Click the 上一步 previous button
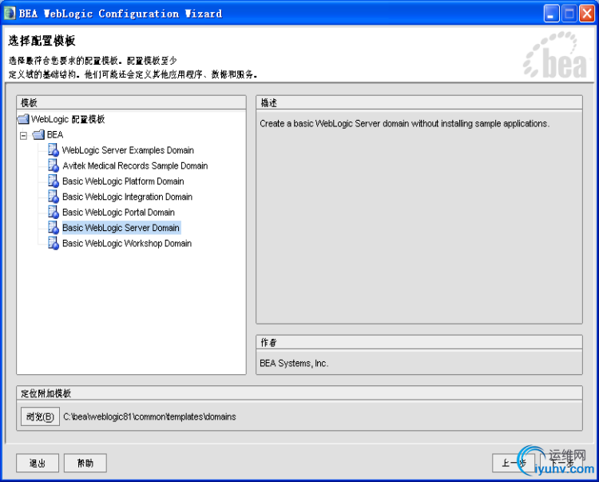The image size is (599, 482). (x=514, y=463)
